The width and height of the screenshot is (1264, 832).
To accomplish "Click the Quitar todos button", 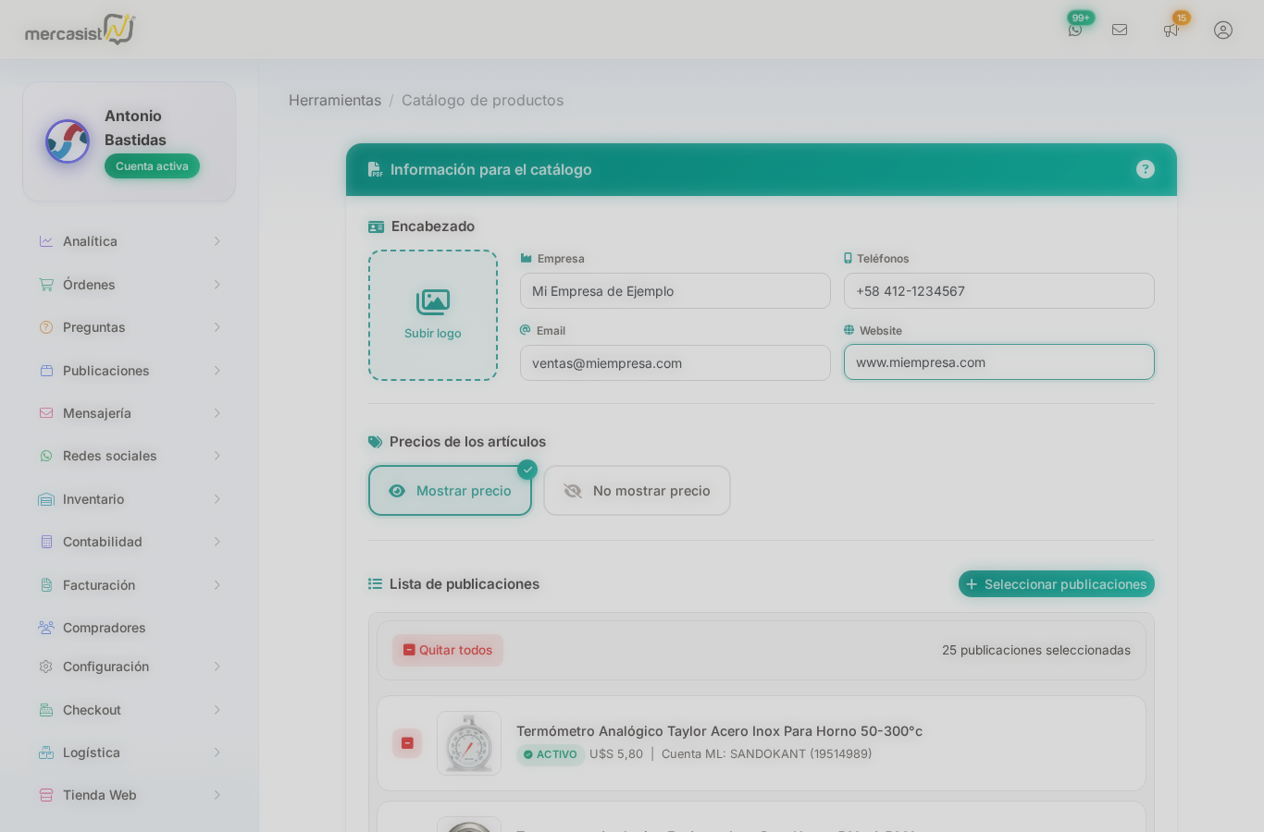I will [x=448, y=650].
